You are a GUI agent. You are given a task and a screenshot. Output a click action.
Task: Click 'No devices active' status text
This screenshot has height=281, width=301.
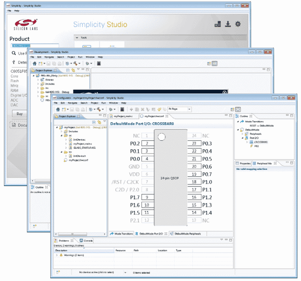pyautogui.click(x=97, y=272)
